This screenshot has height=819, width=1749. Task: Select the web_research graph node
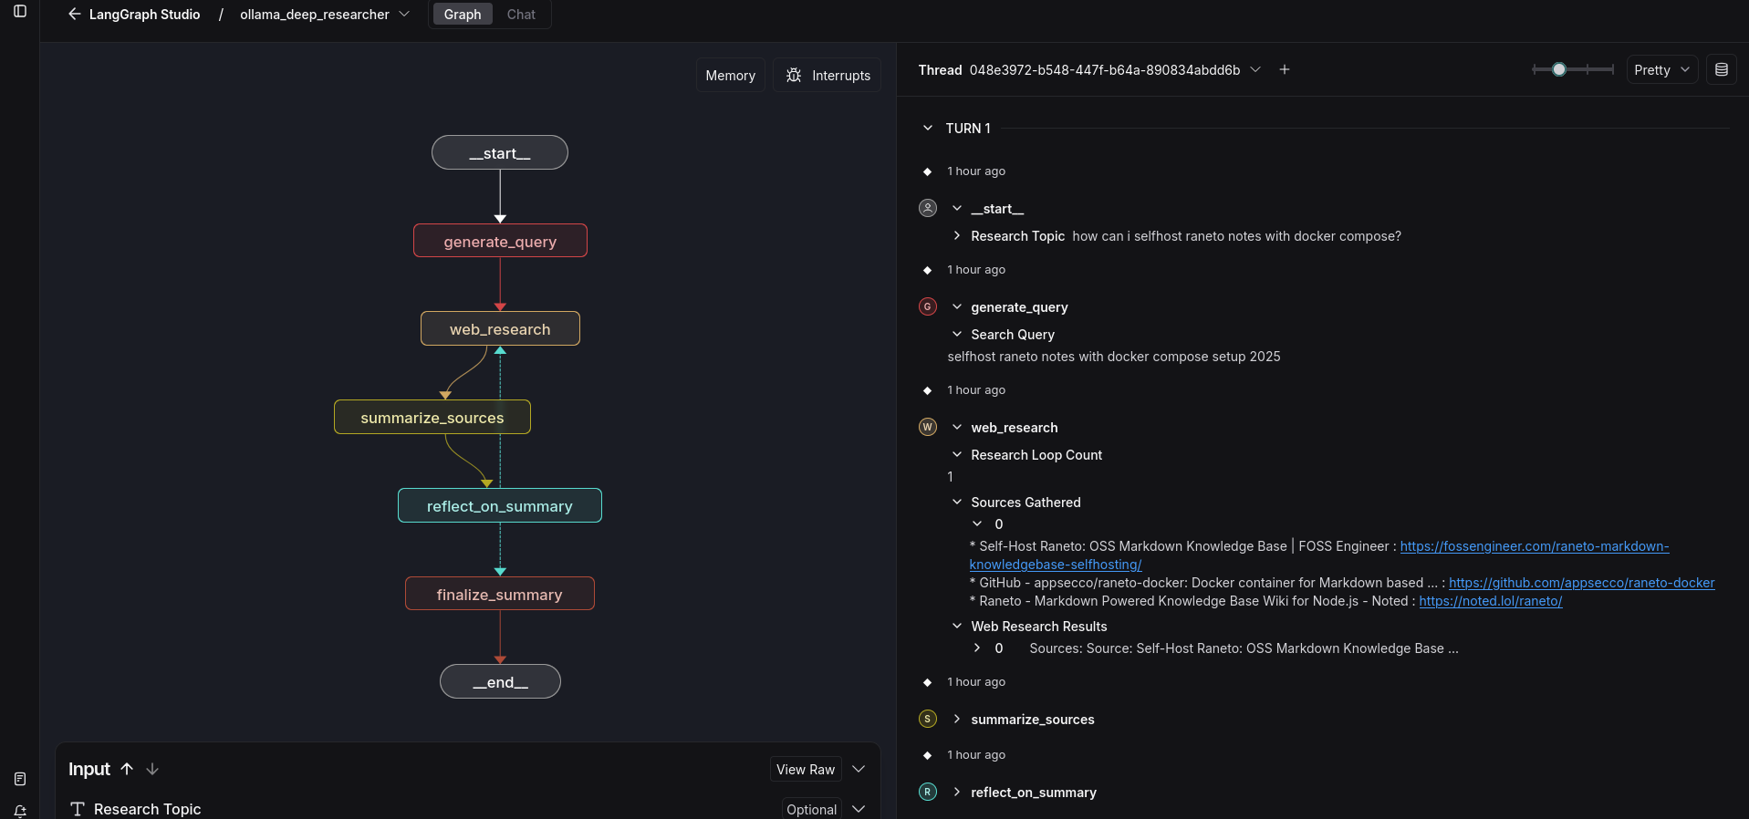(x=500, y=328)
